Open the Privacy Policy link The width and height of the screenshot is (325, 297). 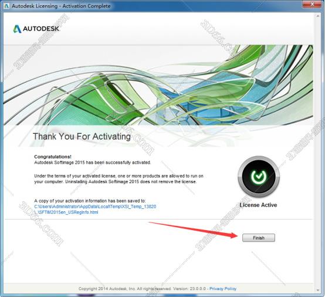[x=223, y=289]
